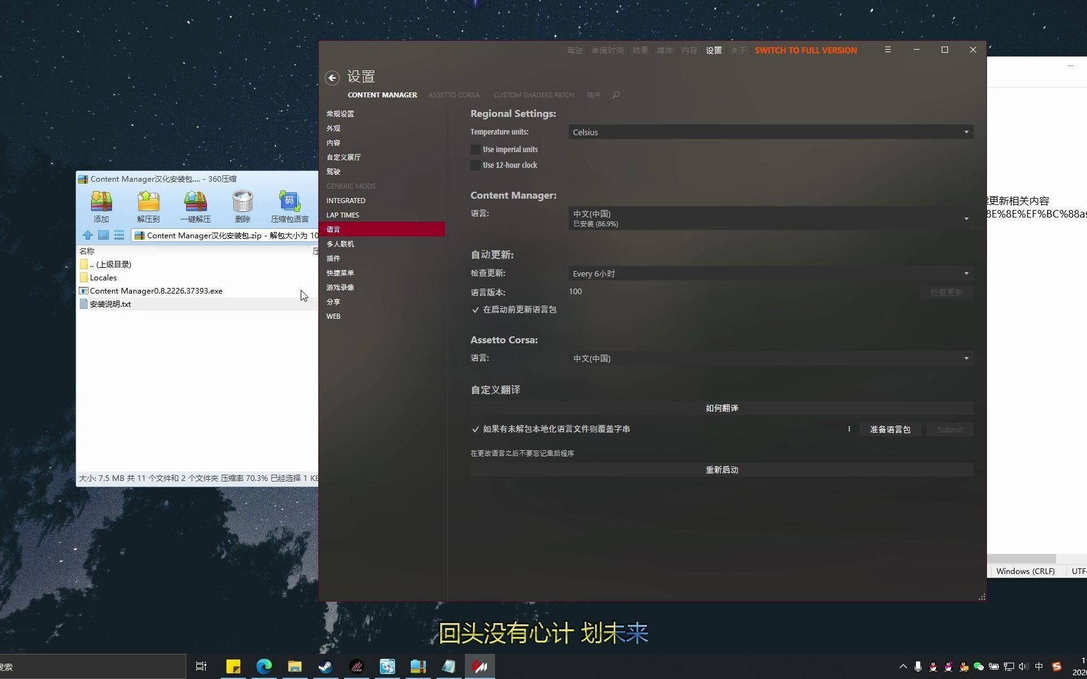The image size is (1087, 679).
Task: Click the 压缩包语言 icon in 360压缩
Action: pos(290,207)
